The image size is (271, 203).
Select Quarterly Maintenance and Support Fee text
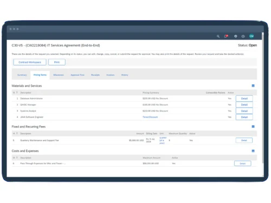pyautogui.click(x=40, y=140)
